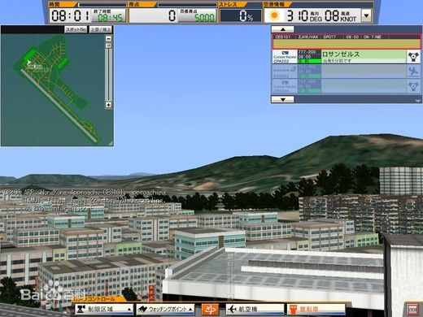Image resolution: width=423 pixels, height=317 pixels.
Task: Switch to the 管制塔 control tower view
Action: [x=316, y=309]
